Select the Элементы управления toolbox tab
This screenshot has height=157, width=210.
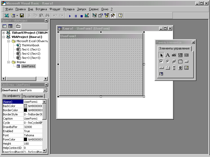(x=174, y=49)
